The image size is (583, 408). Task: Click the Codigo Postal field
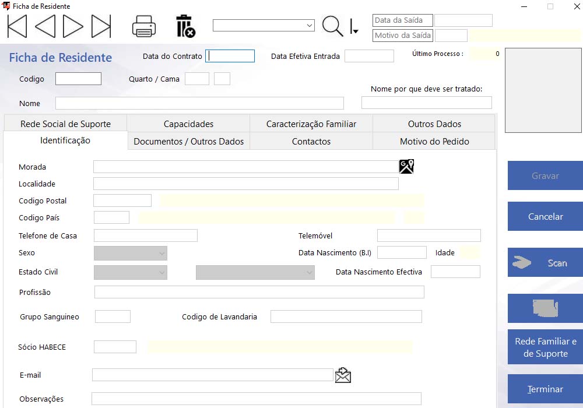coord(122,201)
